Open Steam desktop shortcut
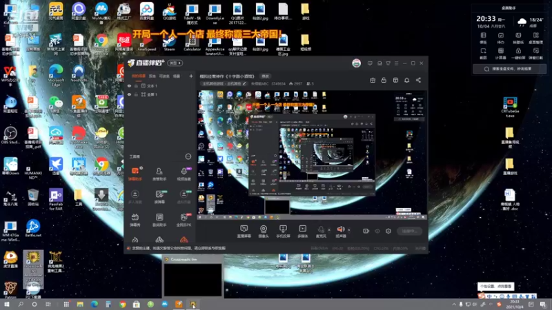Screen dimensions: 552x310 169,43
